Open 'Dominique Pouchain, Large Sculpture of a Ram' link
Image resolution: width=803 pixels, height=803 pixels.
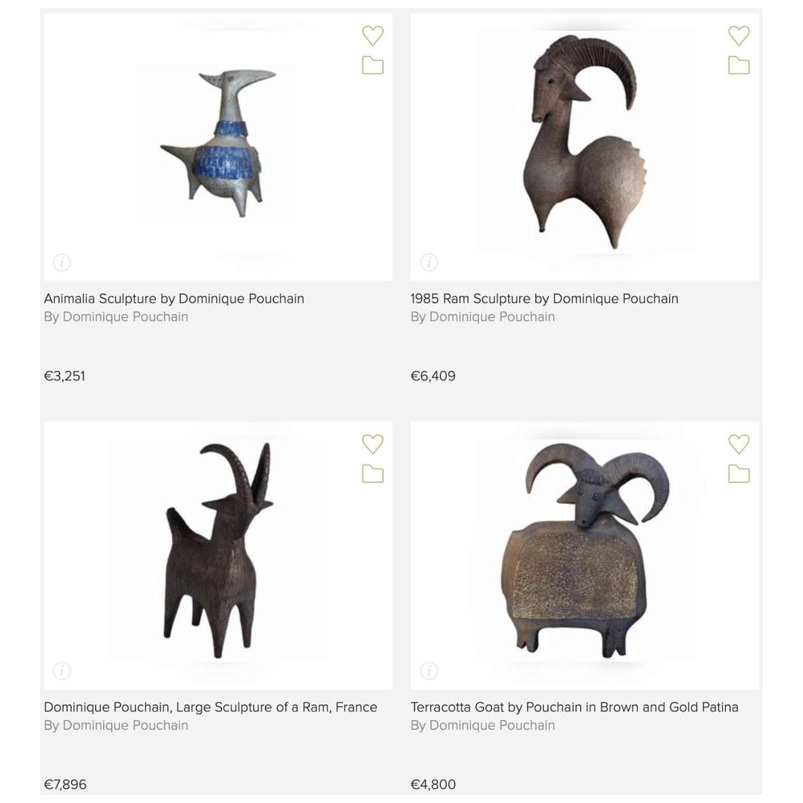tap(211, 707)
